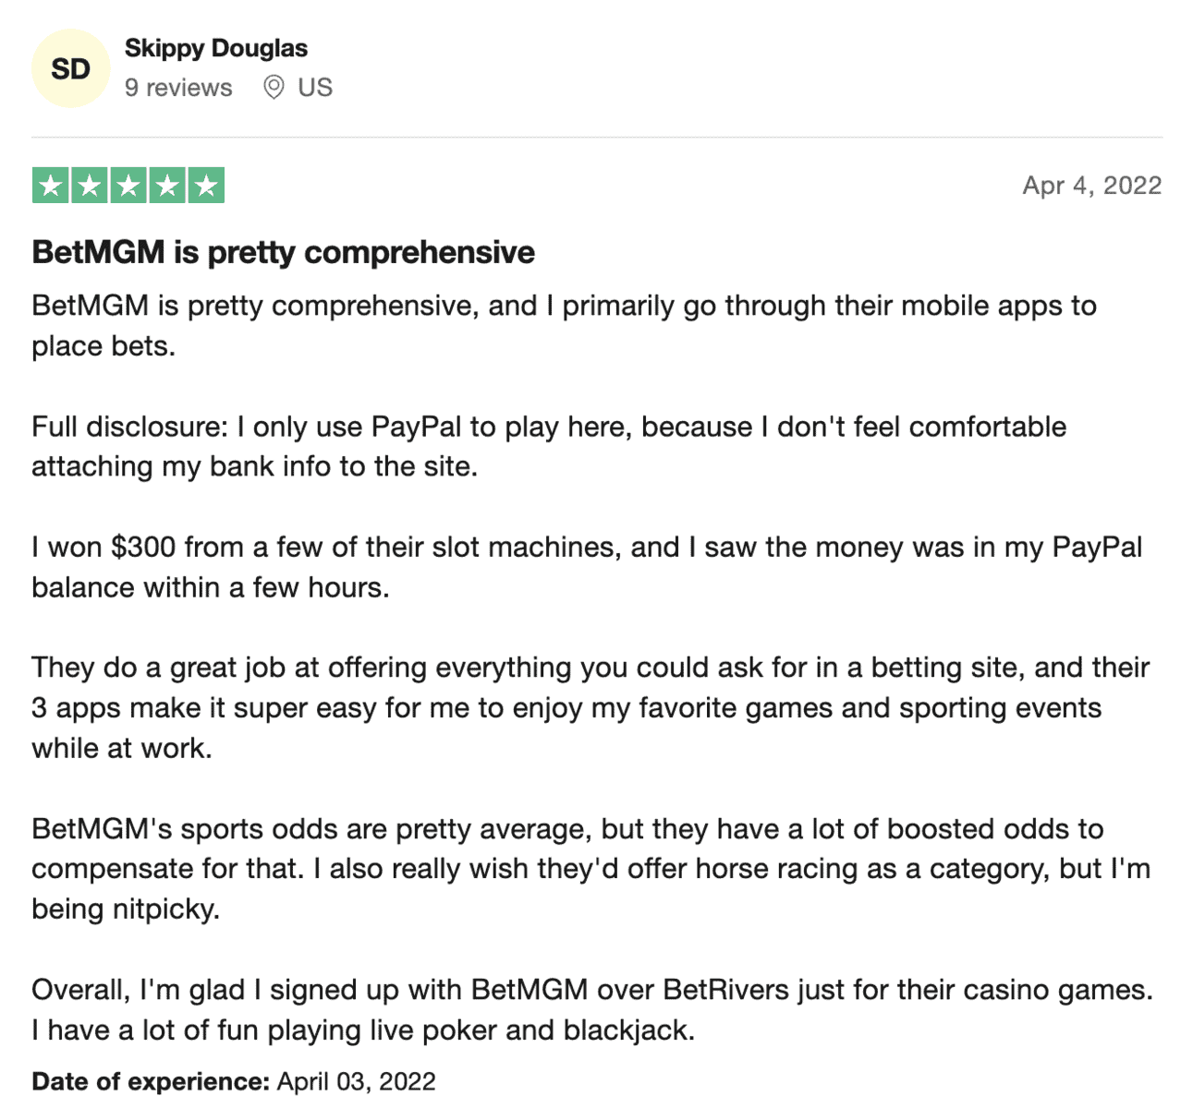Click the paragraph mentioning 3 apps
Viewport: 1193px width, 1108px height.
point(590,707)
